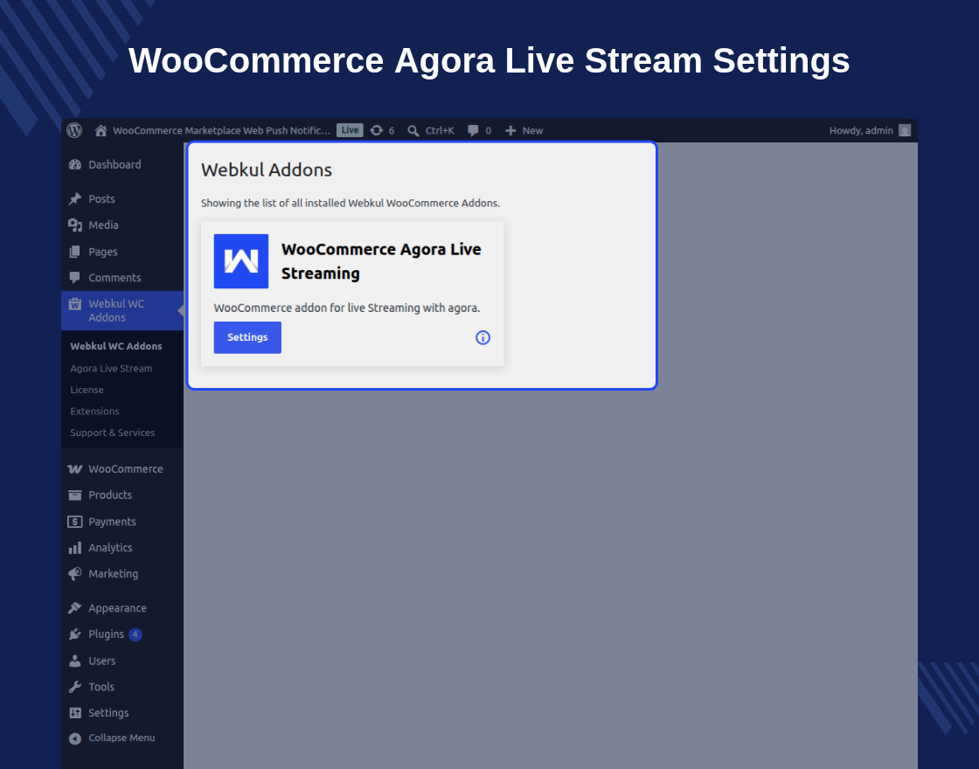This screenshot has height=769, width=979.
Task: Click the Plugins update count badge 4
Action: pyautogui.click(x=135, y=634)
